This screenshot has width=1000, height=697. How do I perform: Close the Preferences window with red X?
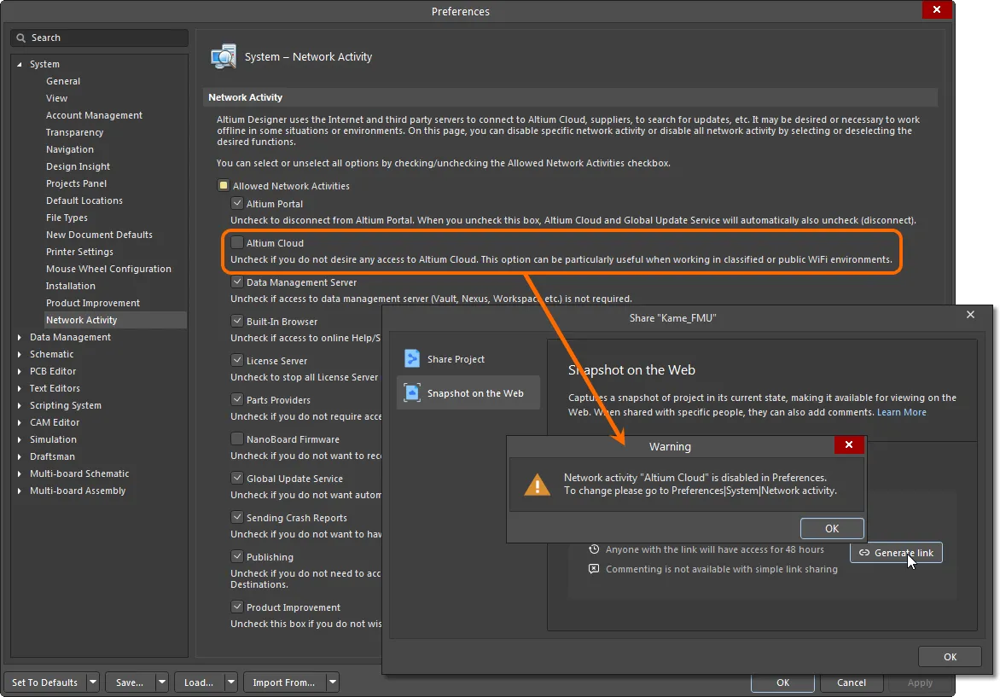[x=936, y=9]
